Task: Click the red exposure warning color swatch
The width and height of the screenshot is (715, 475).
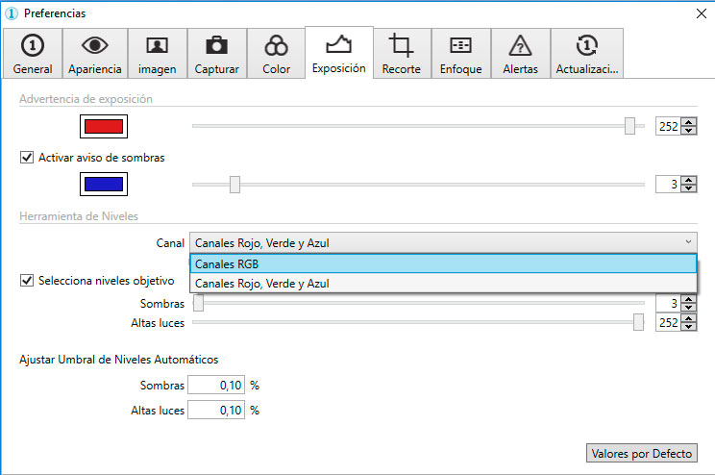Action: 103,126
